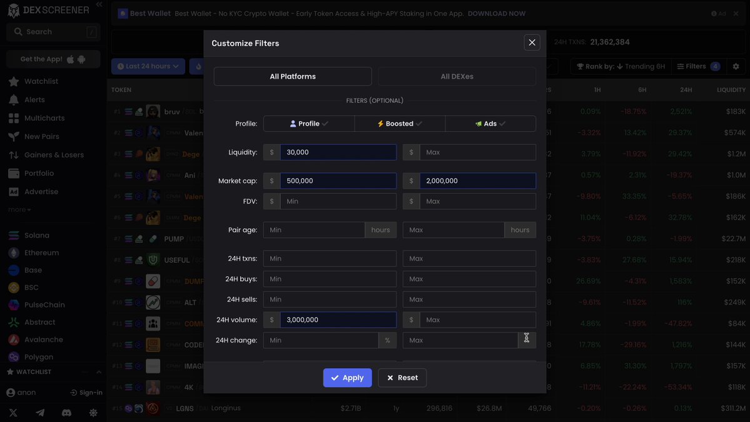Focus the Search field

[53, 31]
